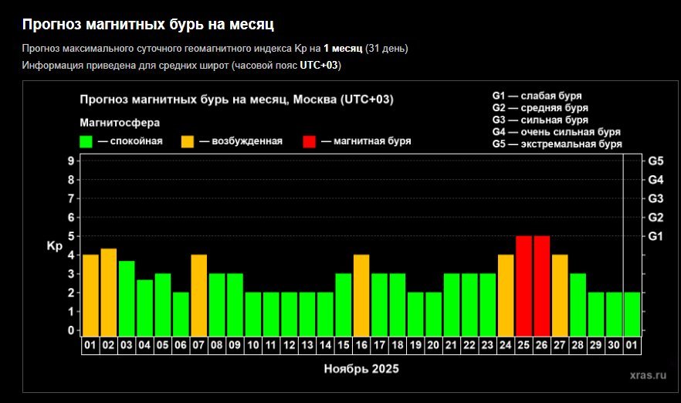Viewport: 681px width, 403px height.
Task: Click the xras.ru watermark link
Action: coord(647,374)
